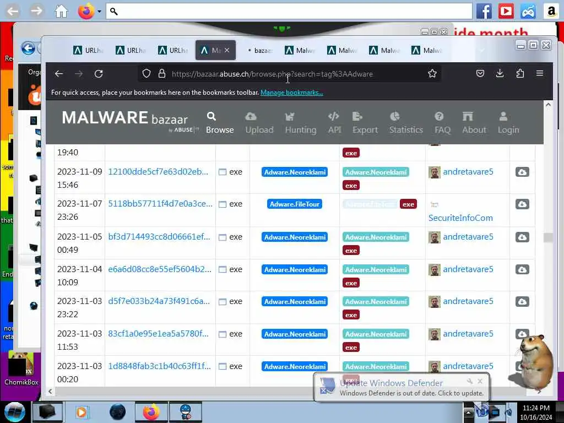Open the ChomikBox desktop shortcut
The width and height of the screenshot is (564, 423).
[x=21, y=368]
